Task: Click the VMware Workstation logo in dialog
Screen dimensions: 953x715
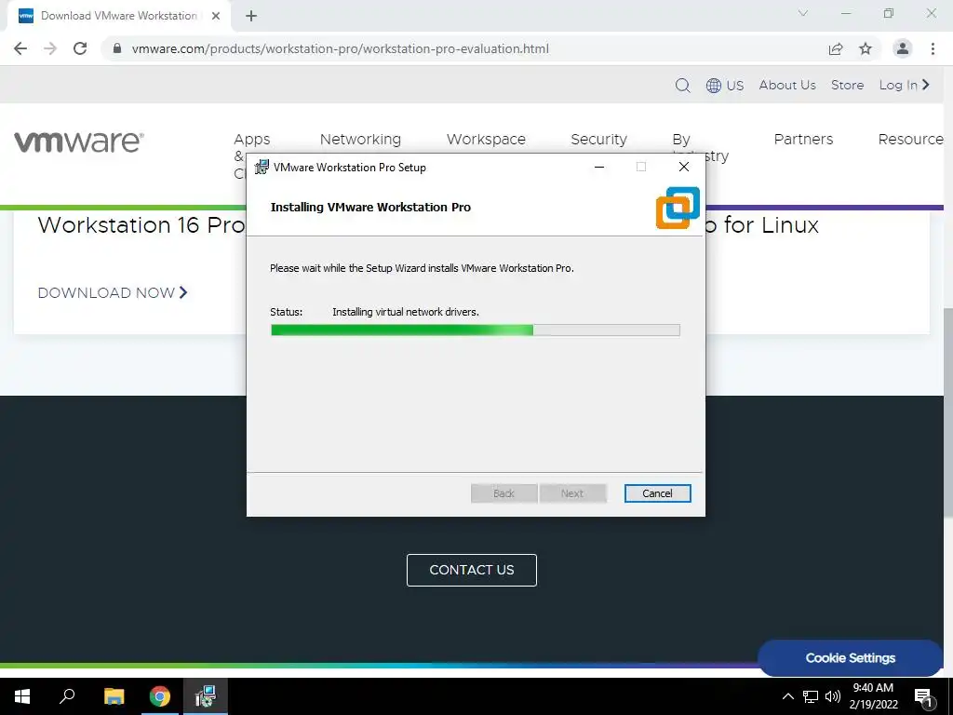Action: coord(678,208)
